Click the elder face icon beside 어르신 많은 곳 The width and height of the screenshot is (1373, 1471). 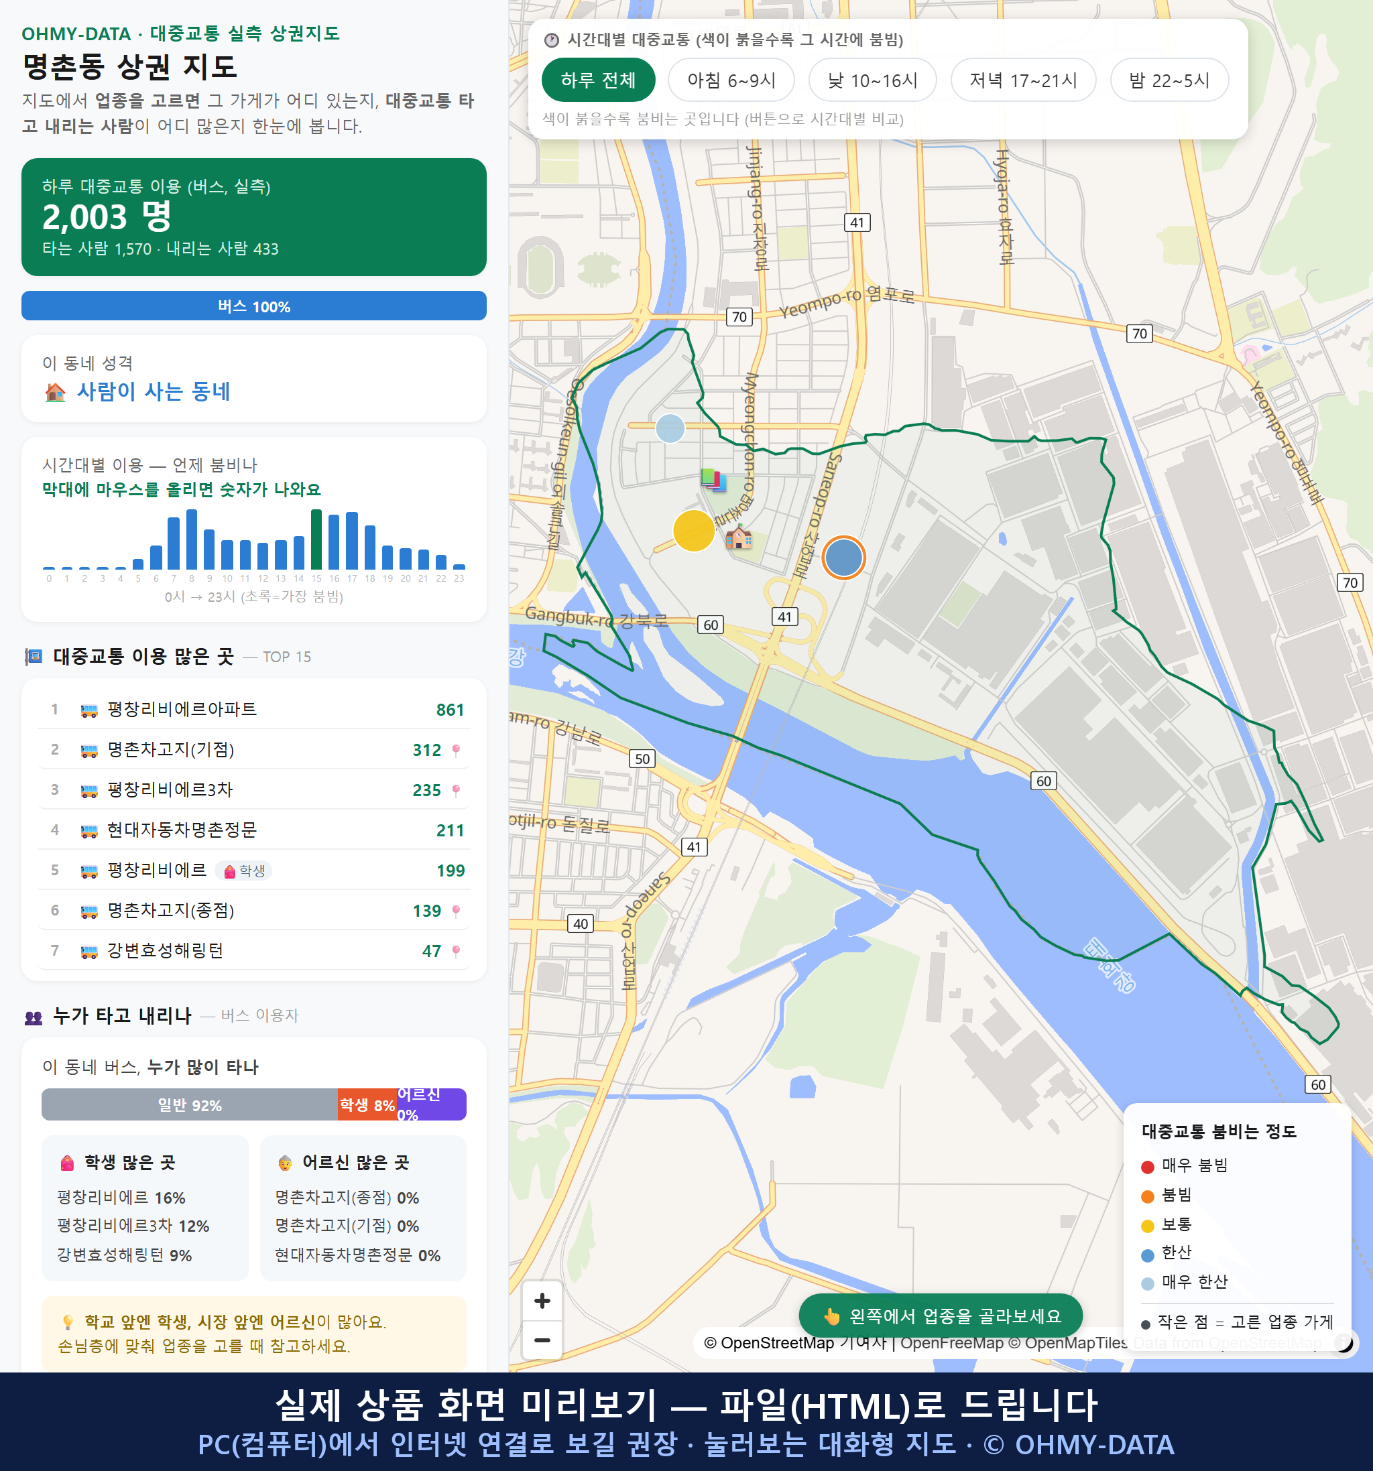285,1163
